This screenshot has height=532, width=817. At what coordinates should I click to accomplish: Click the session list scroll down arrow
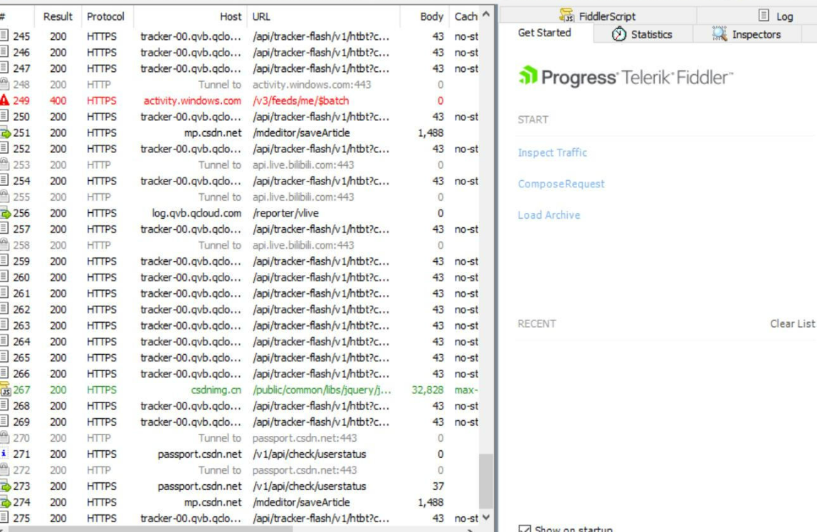tap(486, 517)
